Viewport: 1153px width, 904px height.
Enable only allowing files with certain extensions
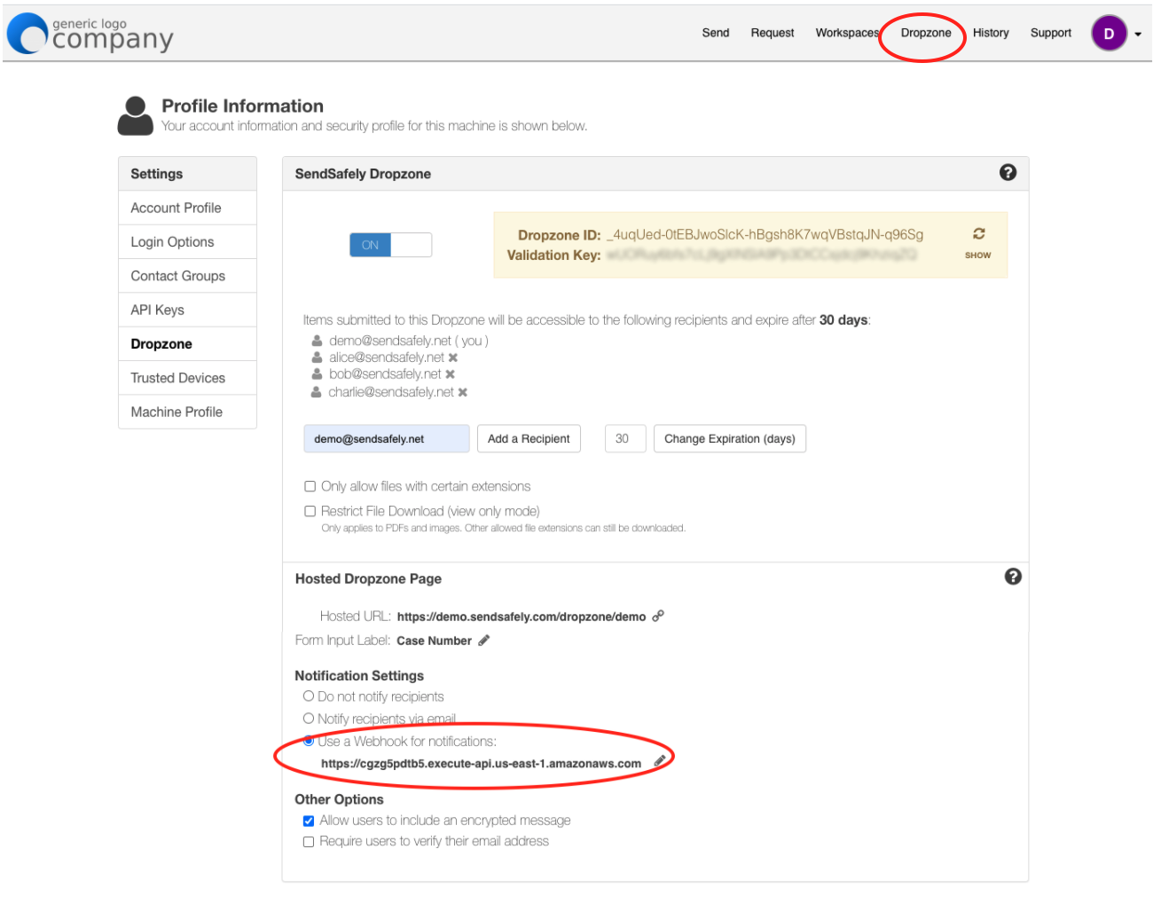click(310, 486)
